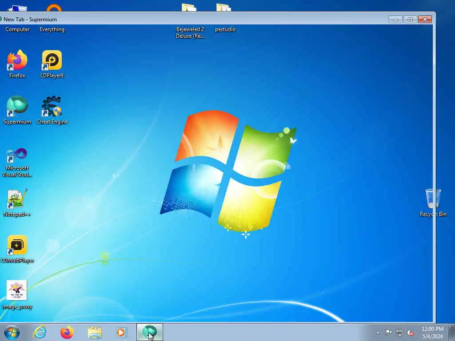Open Windows Media Player from the taskbar

pyautogui.click(x=121, y=332)
